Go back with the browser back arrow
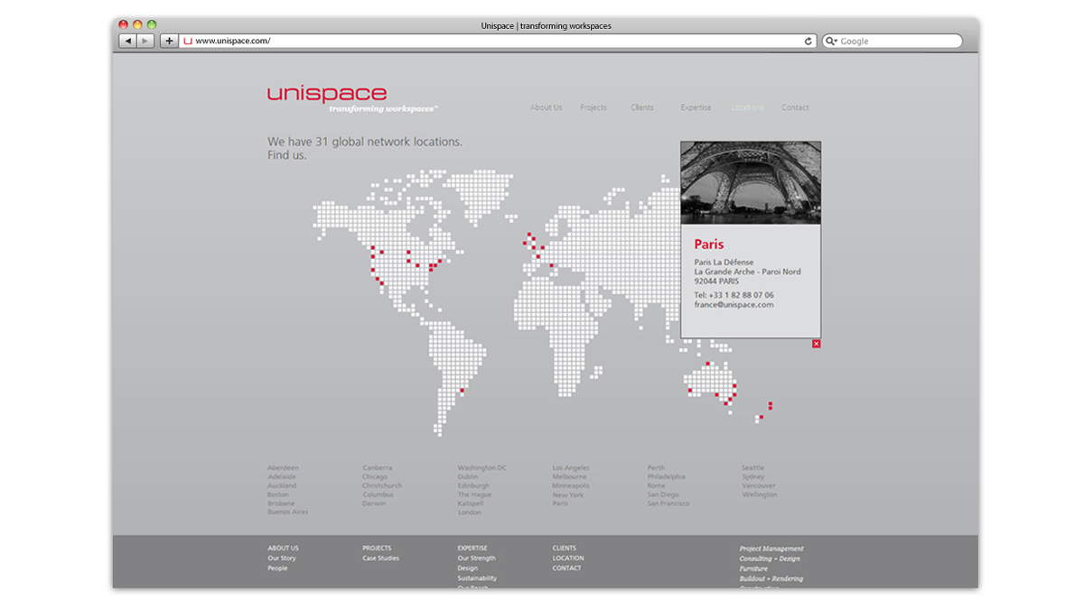Image resolution: width=1084 pixels, height=609 pixels. click(x=127, y=41)
